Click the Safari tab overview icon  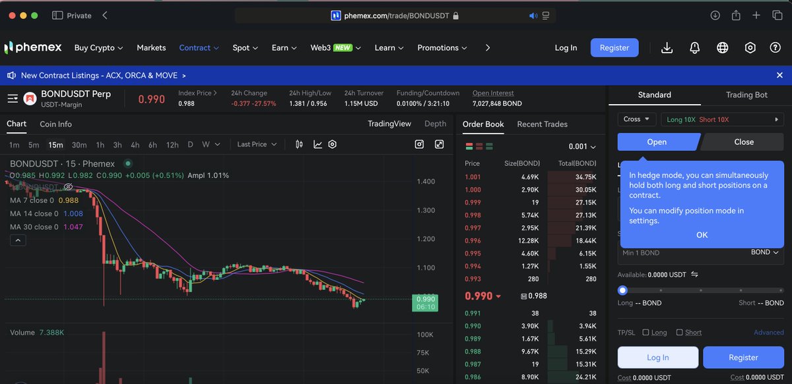(x=777, y=15)
